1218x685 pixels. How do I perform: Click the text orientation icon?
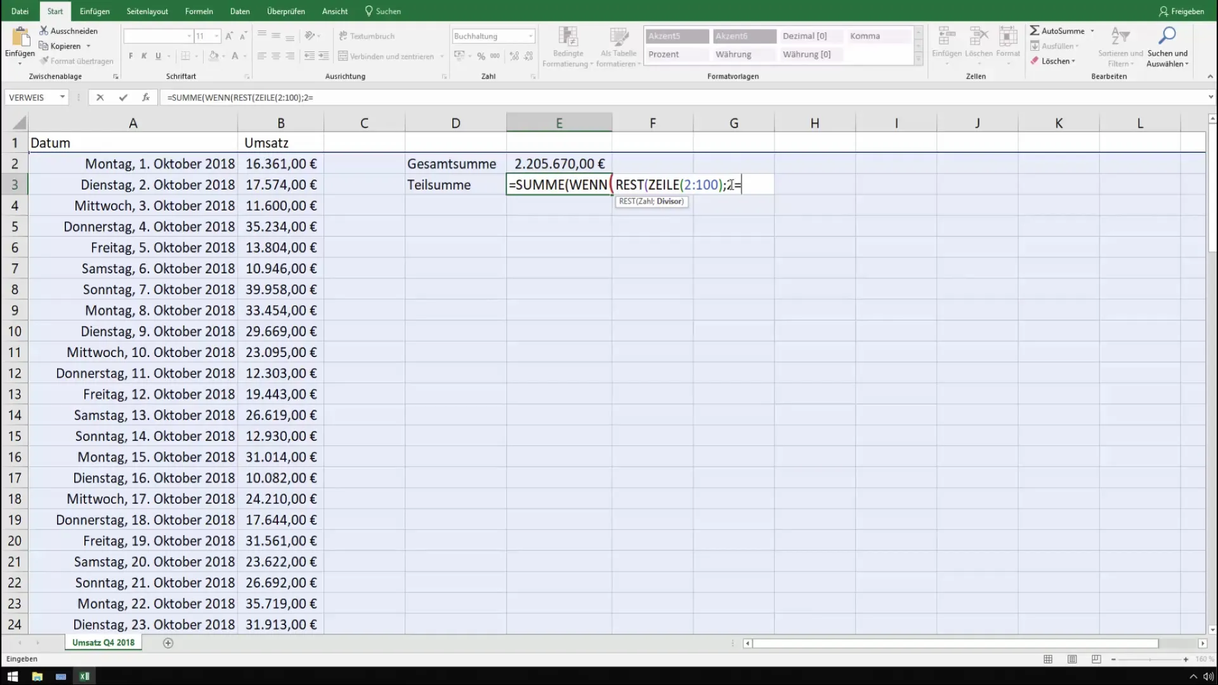[x=310, y=36]
